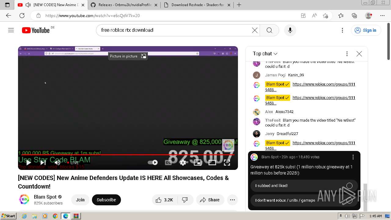This screenshot has height=220, width=391.
Task: Mute the tab via speaker icon
Action: [28, 5]
